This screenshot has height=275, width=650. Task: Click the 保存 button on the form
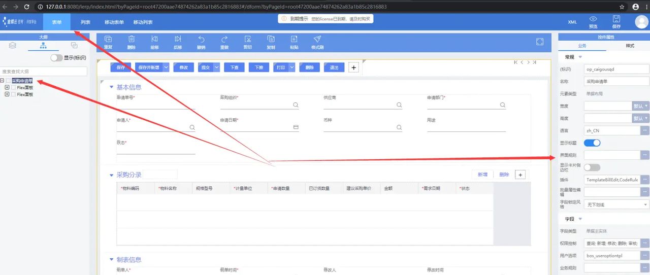(121, 67)
